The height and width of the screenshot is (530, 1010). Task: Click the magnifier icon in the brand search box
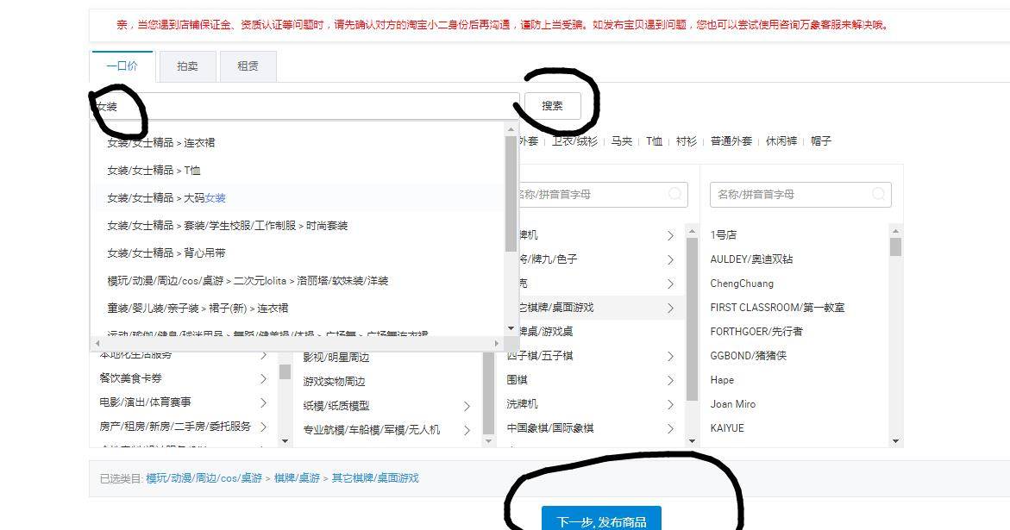click(x=878, y=194)
